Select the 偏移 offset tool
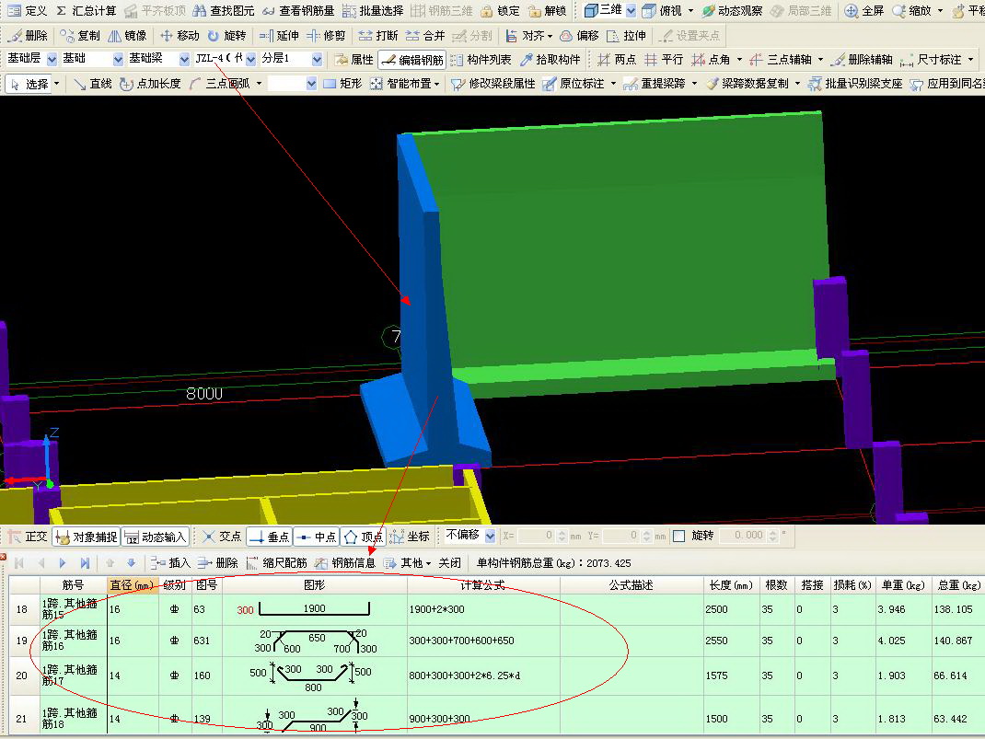This screenshot has width=985, height=739. [579, 36]
